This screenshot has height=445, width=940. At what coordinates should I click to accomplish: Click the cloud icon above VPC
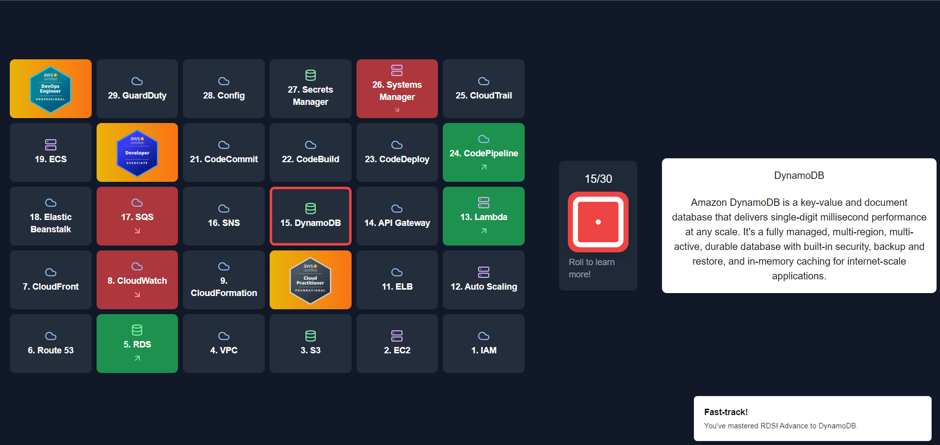[224, 336]
